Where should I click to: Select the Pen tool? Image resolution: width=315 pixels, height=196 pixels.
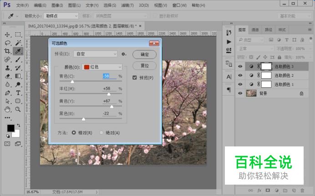point(7,93)
